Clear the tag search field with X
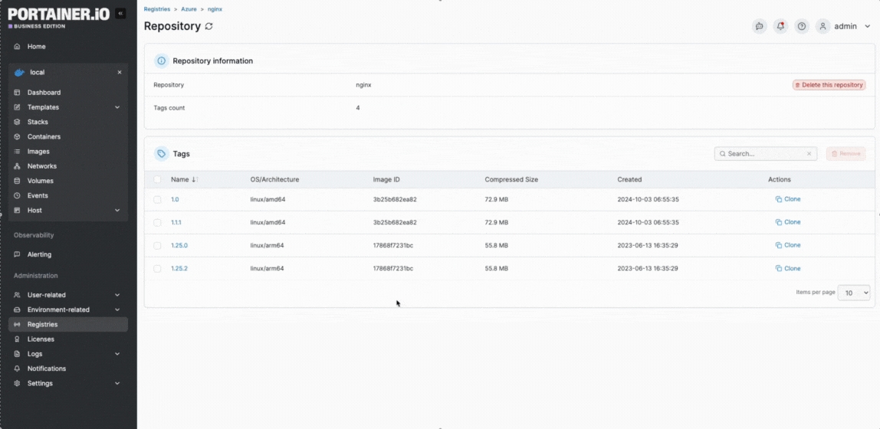The width and height of the screenshot is (880, 429). tap(809, 154)
